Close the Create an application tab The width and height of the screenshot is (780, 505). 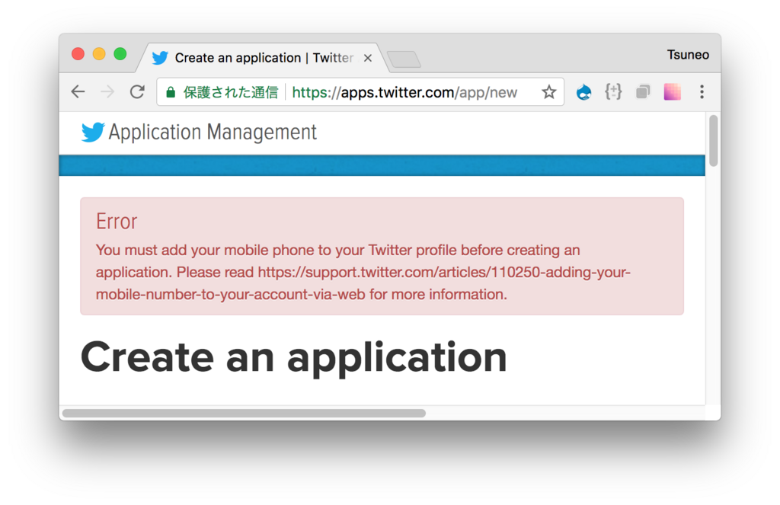coord(368,58)
